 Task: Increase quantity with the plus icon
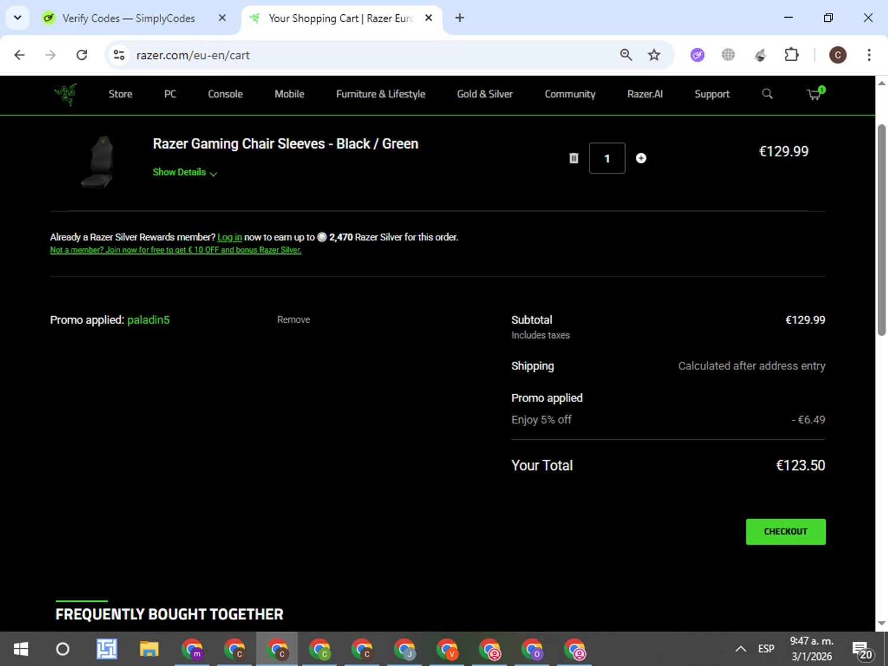(x=641, y=158)
